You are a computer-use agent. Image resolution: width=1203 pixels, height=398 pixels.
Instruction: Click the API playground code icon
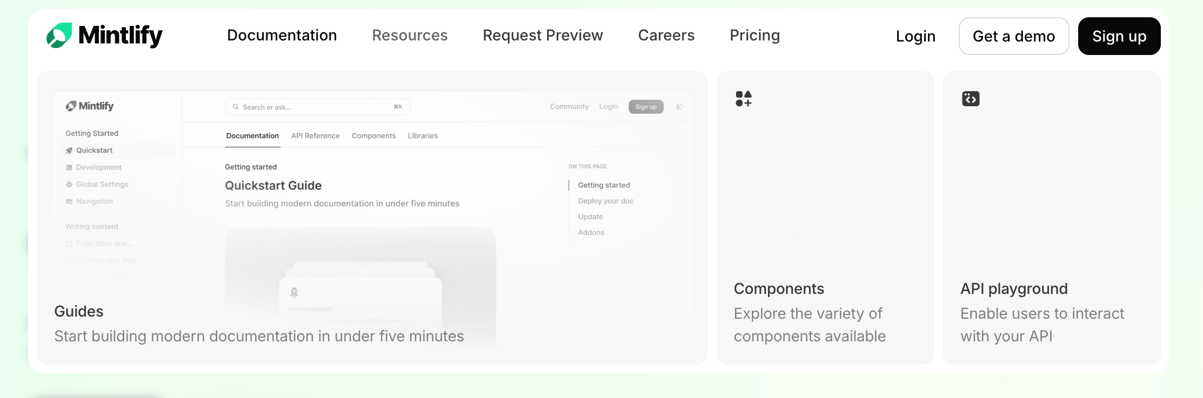(x=970, y=99)
